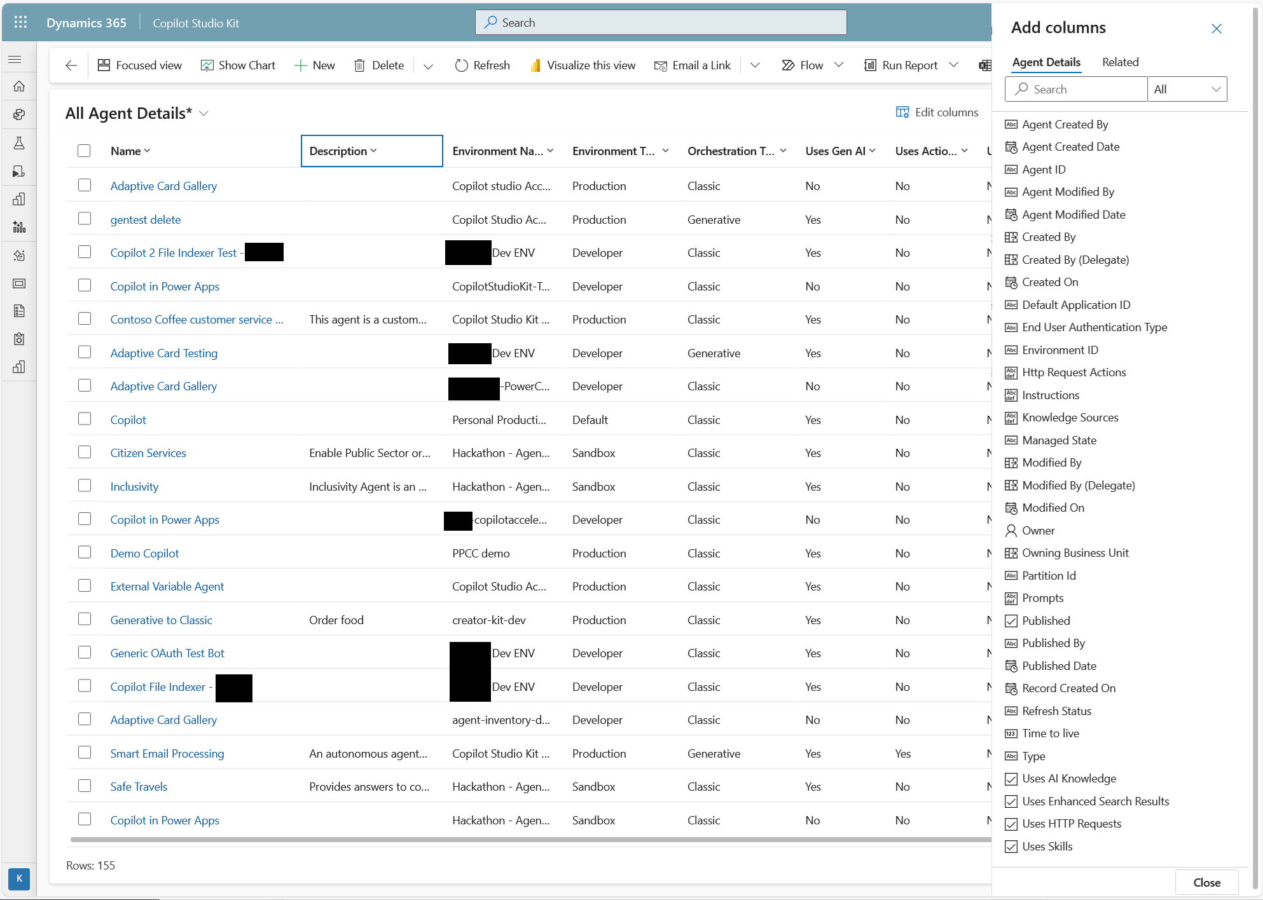Select the Agent Details tab
The width and height of the screenshot is (1263, 900).
click(1046, 62)
